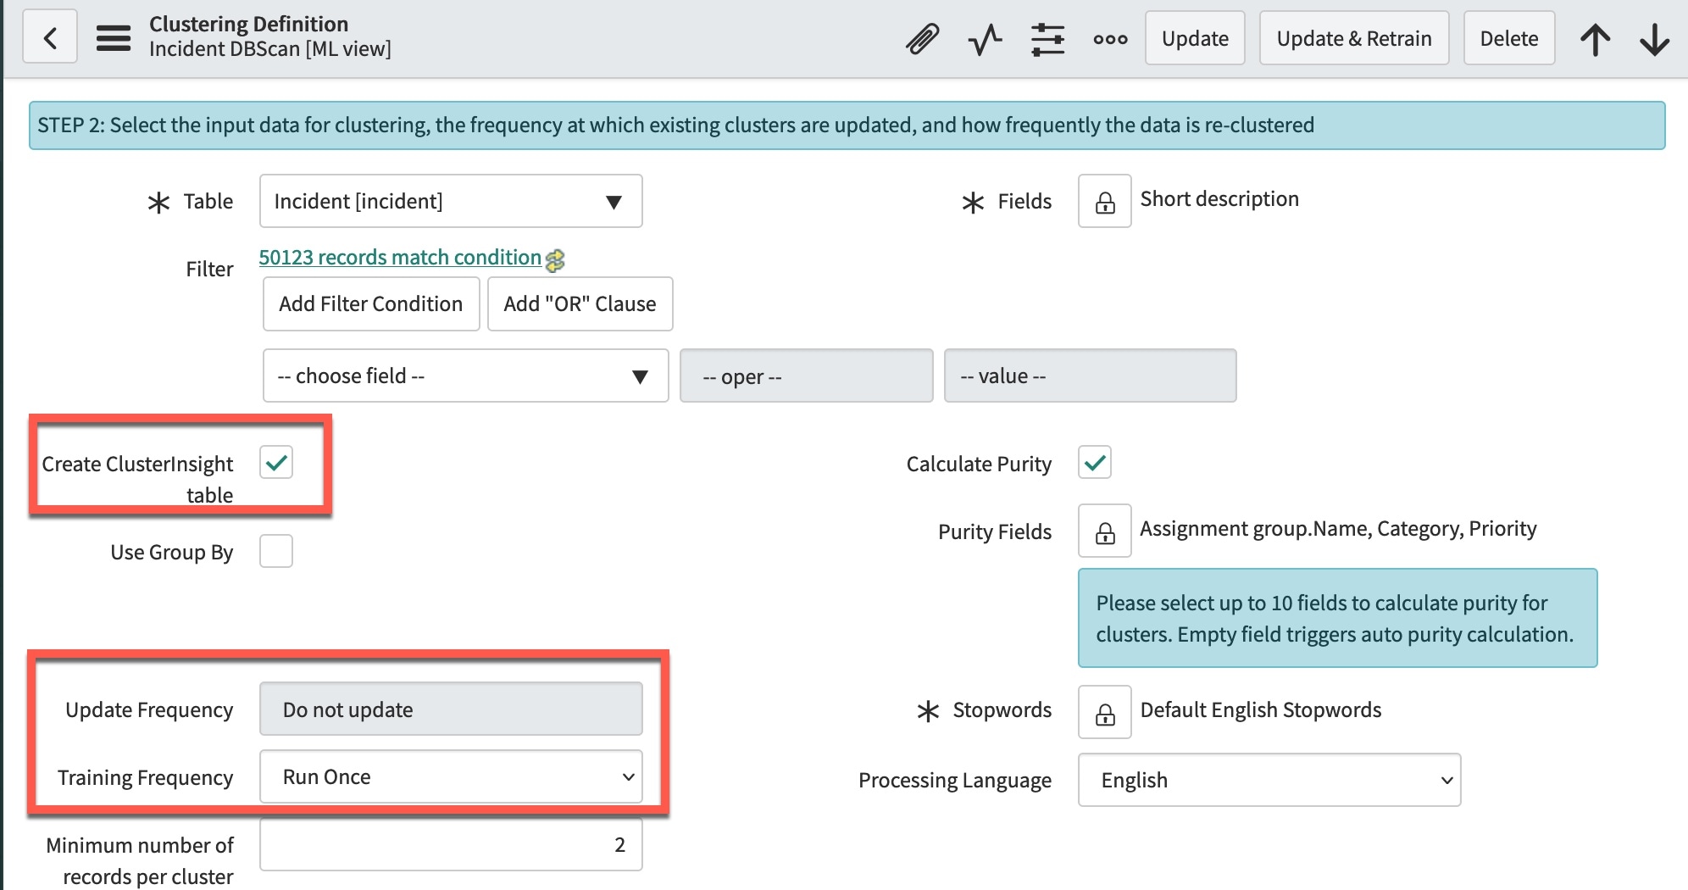Screen dimensions: 1688x890
Task: Unlock the Fields field via its lock icon
Action: [x=1104, y=201]
